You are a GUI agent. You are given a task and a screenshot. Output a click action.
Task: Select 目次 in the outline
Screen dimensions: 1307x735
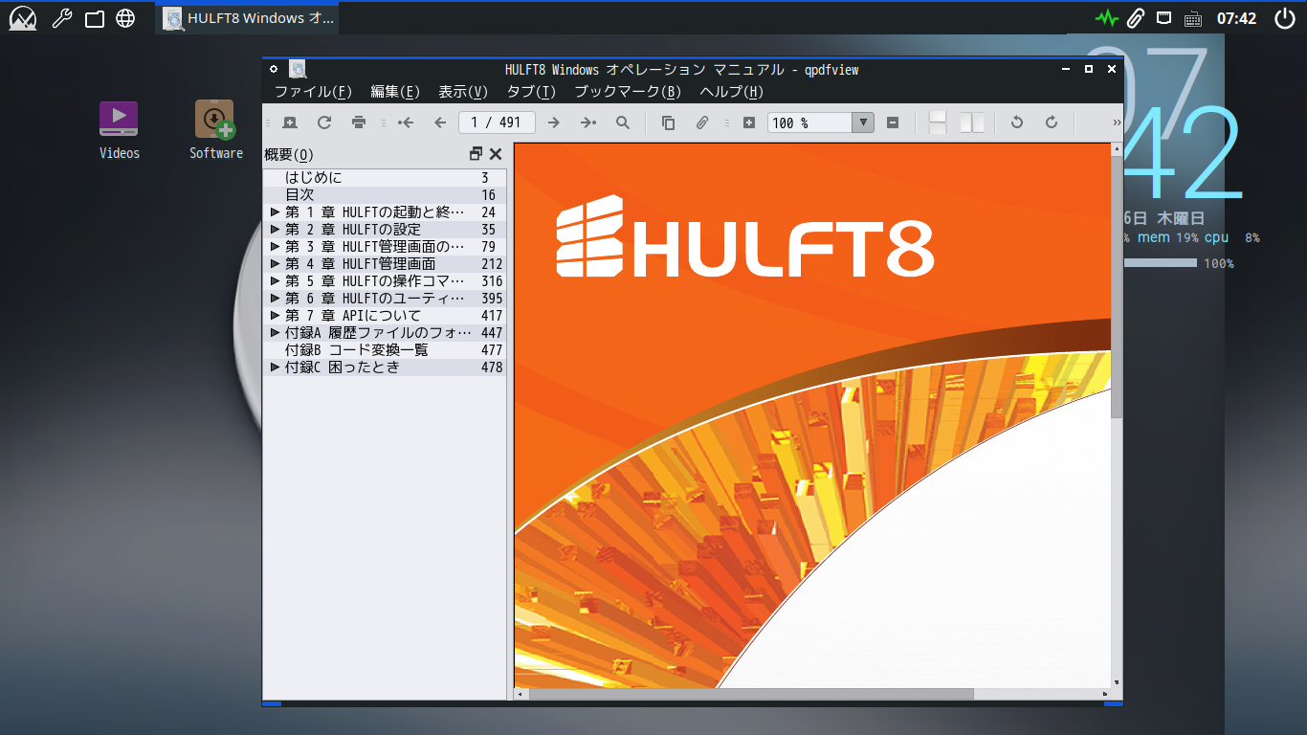point(299,195)
